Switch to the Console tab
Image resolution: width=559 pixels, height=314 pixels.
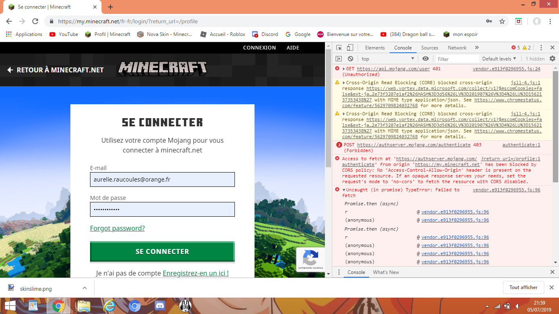[x=403, y=48]
